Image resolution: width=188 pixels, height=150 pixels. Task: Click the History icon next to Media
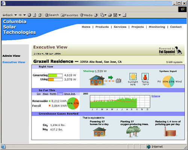coord(96,15)
